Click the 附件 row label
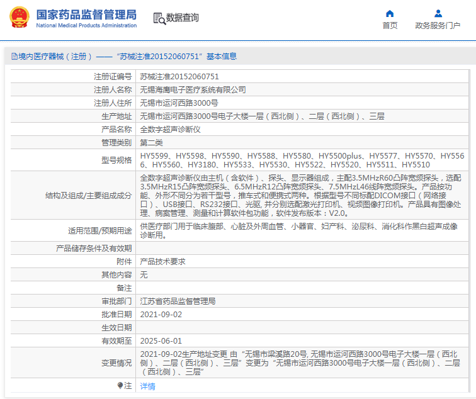Image resolution: width=476 pixels, height=399 pixels. [x=124, y=261]
